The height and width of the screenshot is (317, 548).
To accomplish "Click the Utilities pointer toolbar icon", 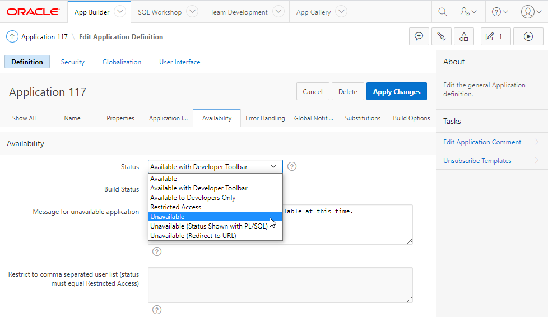I will pyautogui.click(x=442, y=36).
